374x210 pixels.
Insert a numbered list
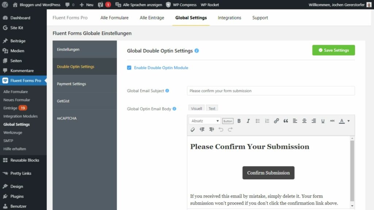[x=267, y=121]
